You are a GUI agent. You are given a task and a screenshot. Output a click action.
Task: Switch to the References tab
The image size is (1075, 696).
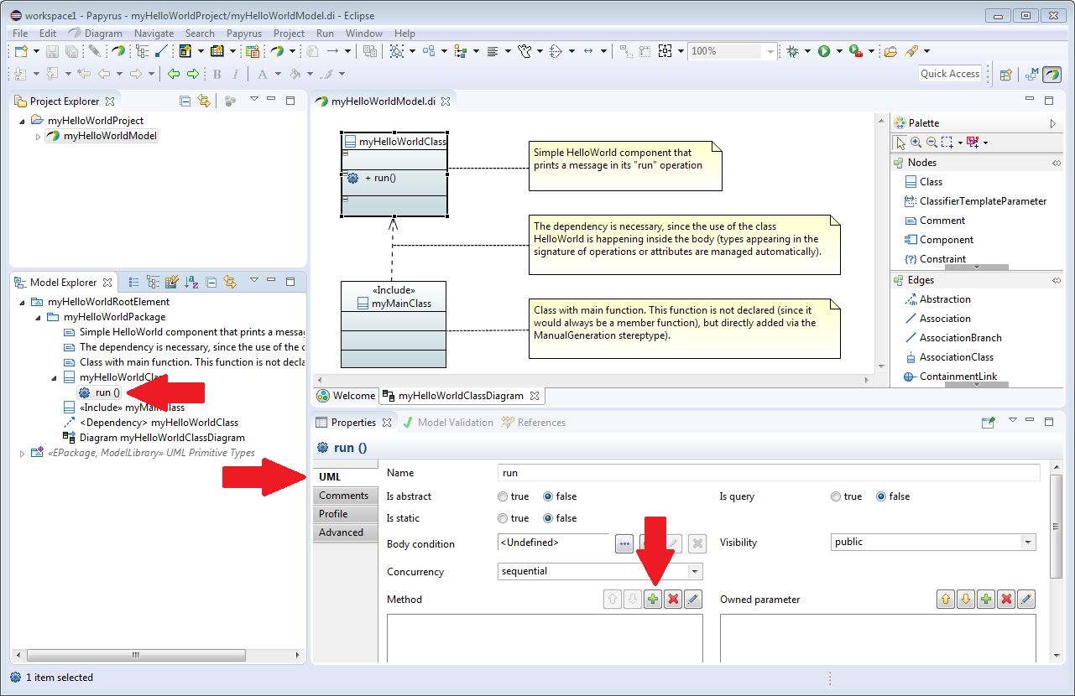534,423
